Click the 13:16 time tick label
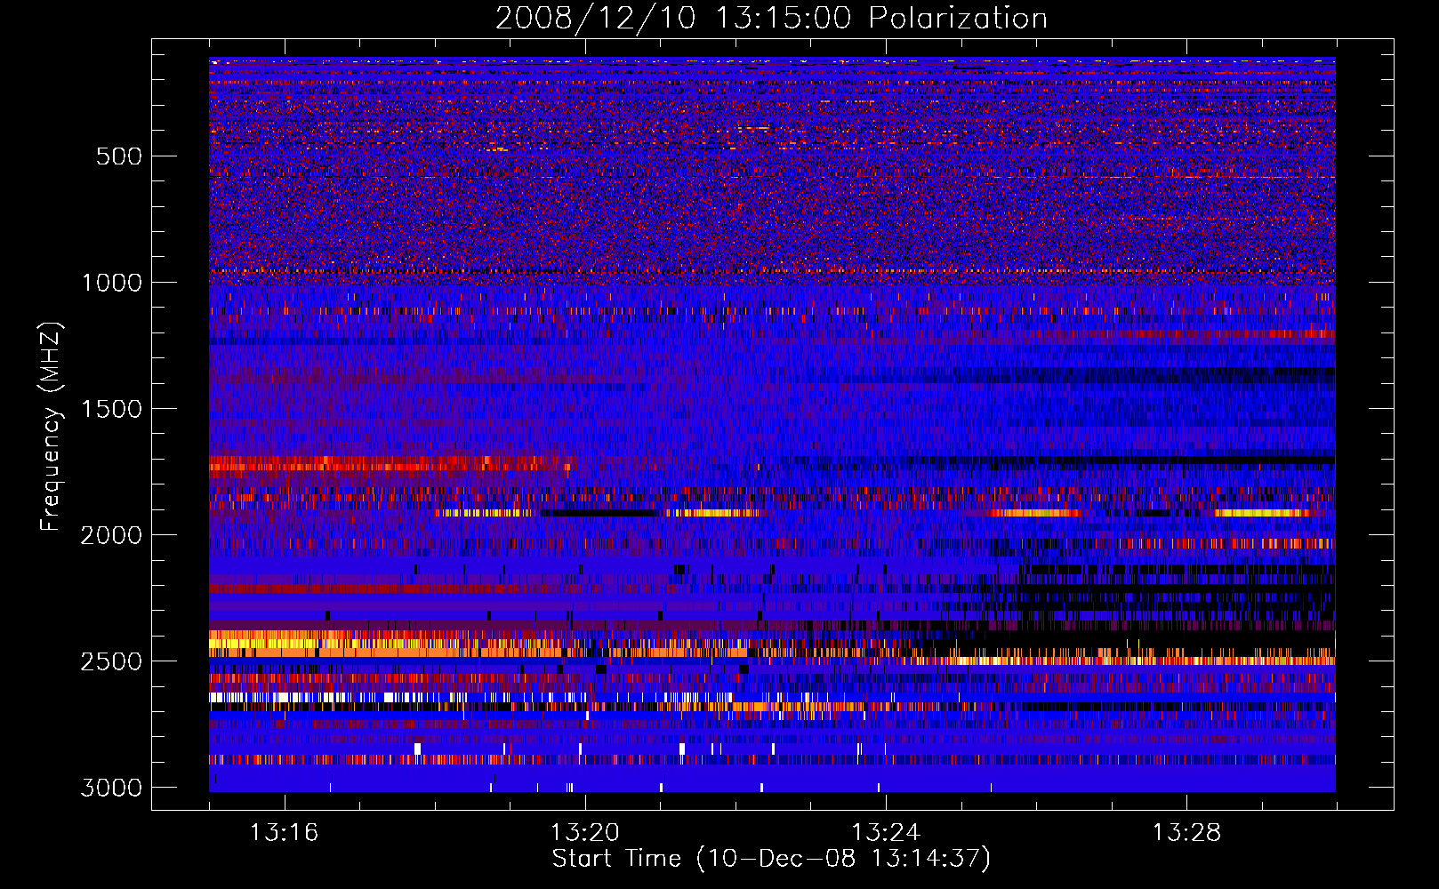 pyautogui.click(x=284, y=833)
